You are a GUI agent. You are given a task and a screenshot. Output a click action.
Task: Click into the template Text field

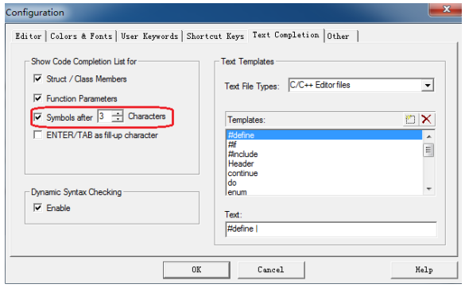[x=331, y=228]
